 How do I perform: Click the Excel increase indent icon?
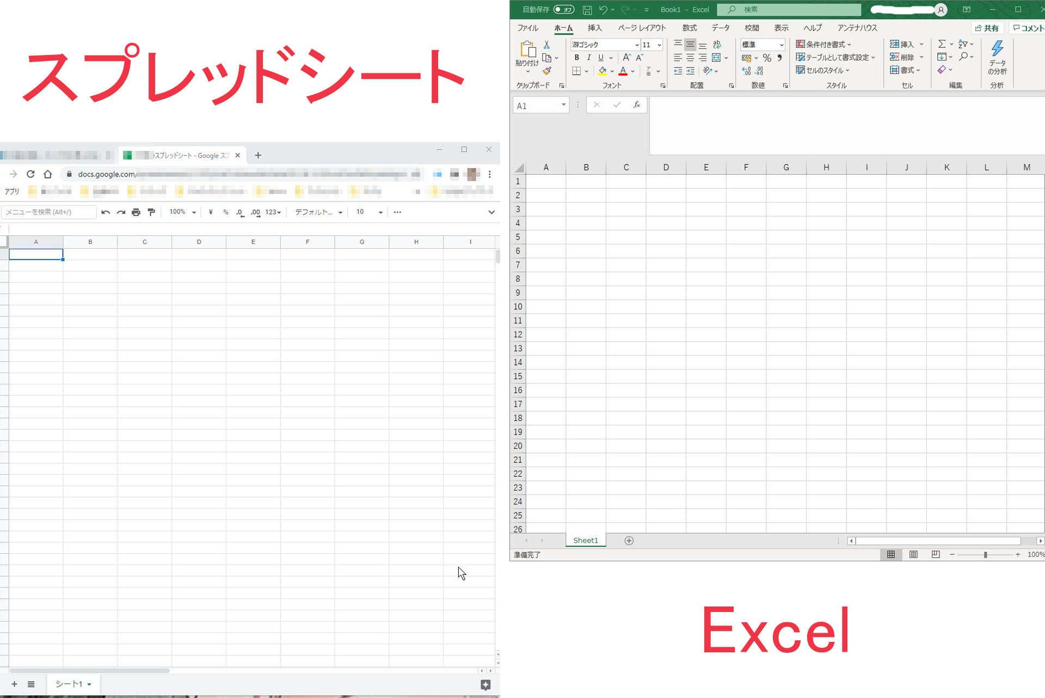click(690, 71)
